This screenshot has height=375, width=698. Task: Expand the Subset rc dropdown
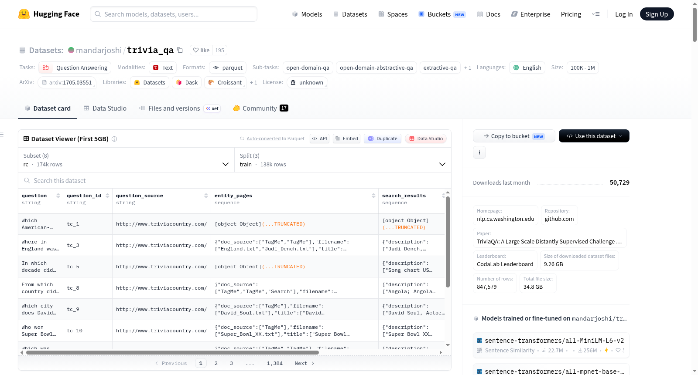126,160
